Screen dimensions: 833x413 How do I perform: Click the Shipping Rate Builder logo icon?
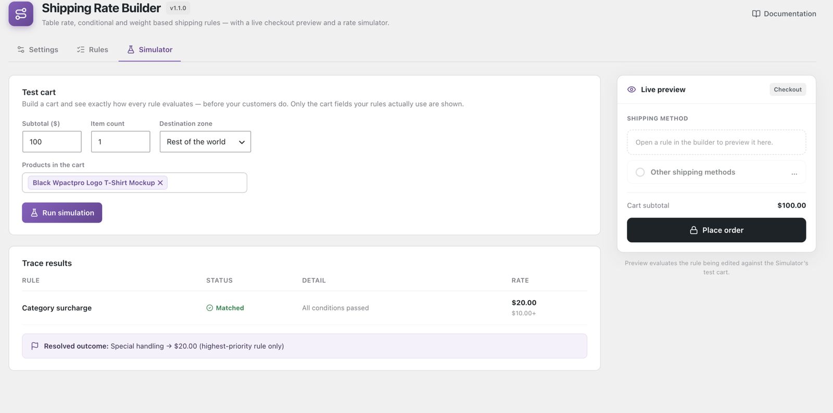[x=21, y=14]
